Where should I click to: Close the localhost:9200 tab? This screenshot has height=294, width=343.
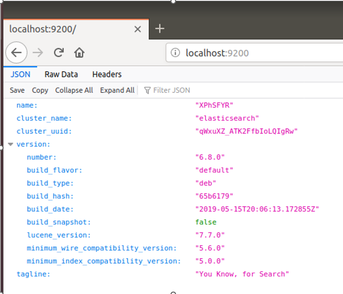click(x=137, y=29)
